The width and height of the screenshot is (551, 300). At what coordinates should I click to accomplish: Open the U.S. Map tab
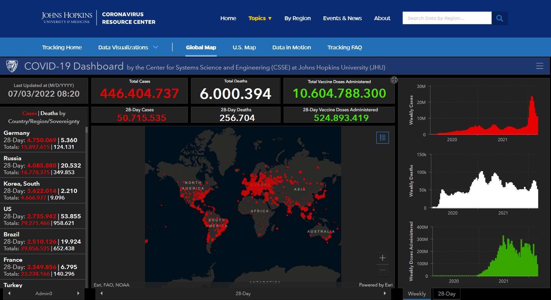tap(244, 47)
